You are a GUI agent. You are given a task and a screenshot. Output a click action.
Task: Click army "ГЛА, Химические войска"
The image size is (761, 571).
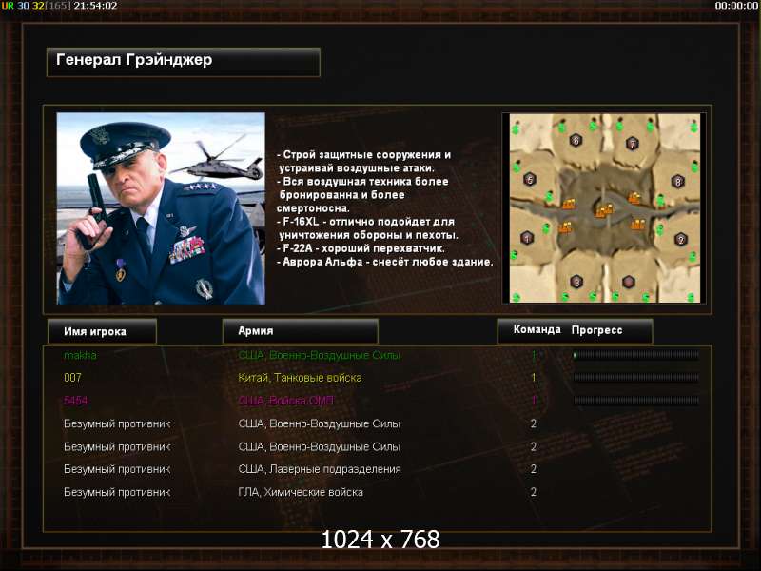coord(301,492)
